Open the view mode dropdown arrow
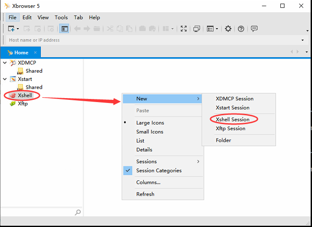 217,29
